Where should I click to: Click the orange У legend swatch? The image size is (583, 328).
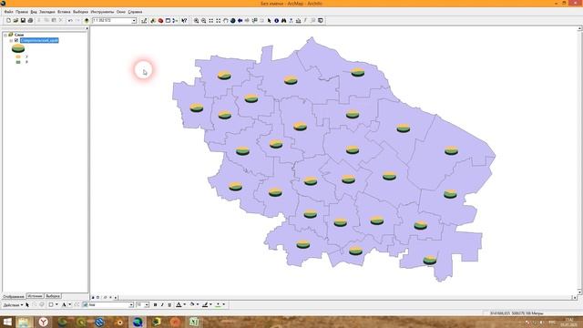point(18,56)
